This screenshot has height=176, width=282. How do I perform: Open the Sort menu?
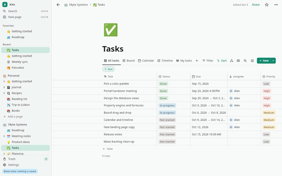pyautogui.click(x=222, y=61)
